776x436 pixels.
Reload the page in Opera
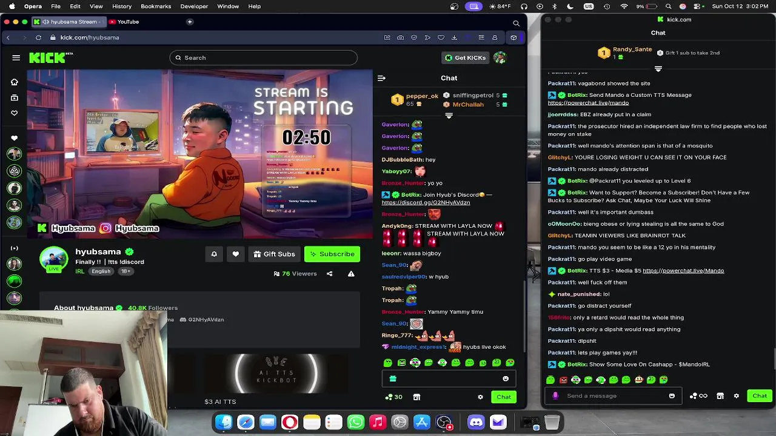pyautogui.click(x=38, y=38)
